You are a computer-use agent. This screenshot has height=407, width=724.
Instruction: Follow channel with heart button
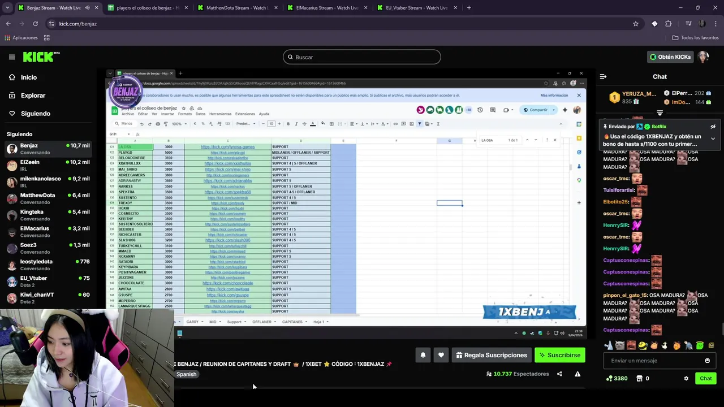coord(441,355)
